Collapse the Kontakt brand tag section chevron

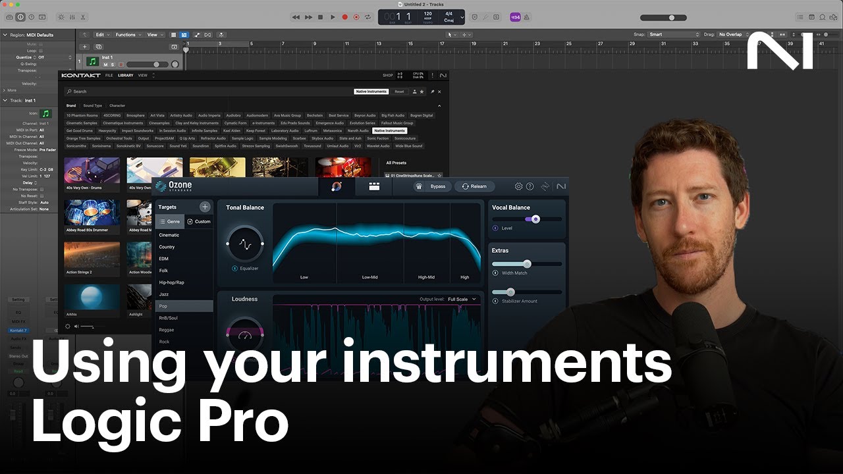pyautogui.click(x=439, y=105)
